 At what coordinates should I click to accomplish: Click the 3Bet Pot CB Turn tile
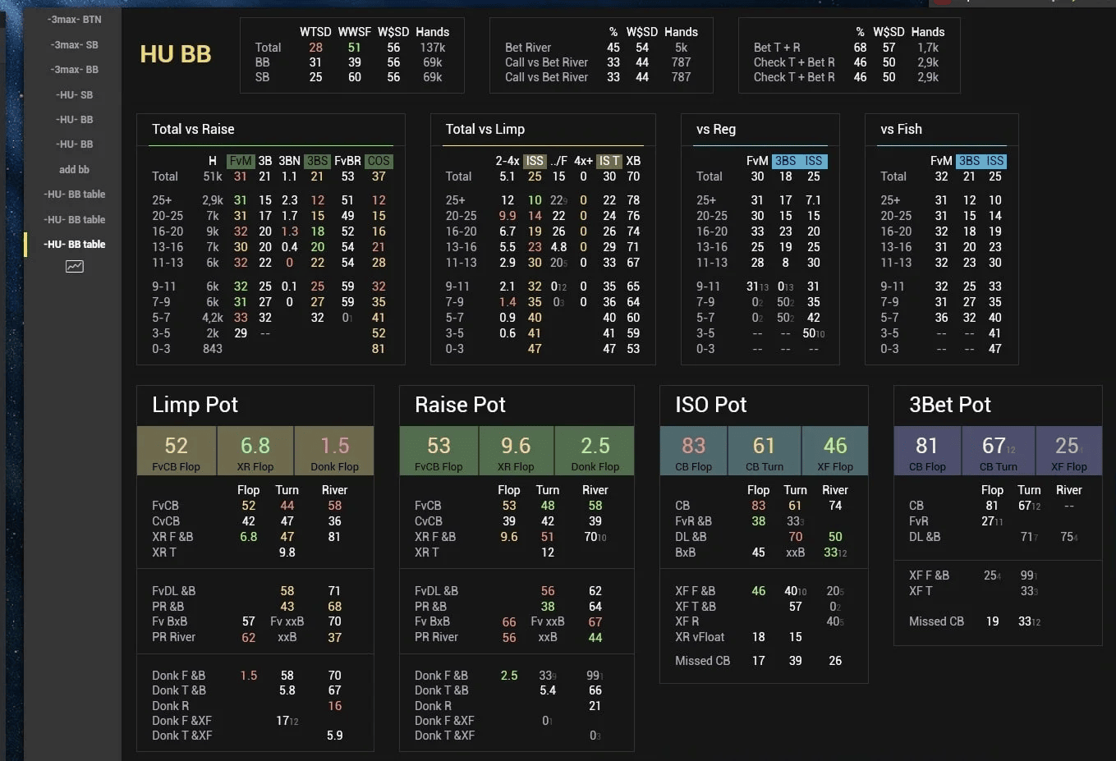click(x=998, y=451)
